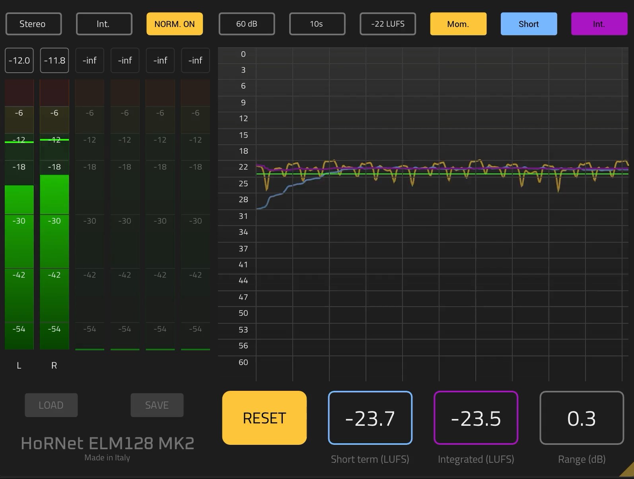Click the 22 mark on graph scale
634x479 pixels.
[x=243, y=167]
